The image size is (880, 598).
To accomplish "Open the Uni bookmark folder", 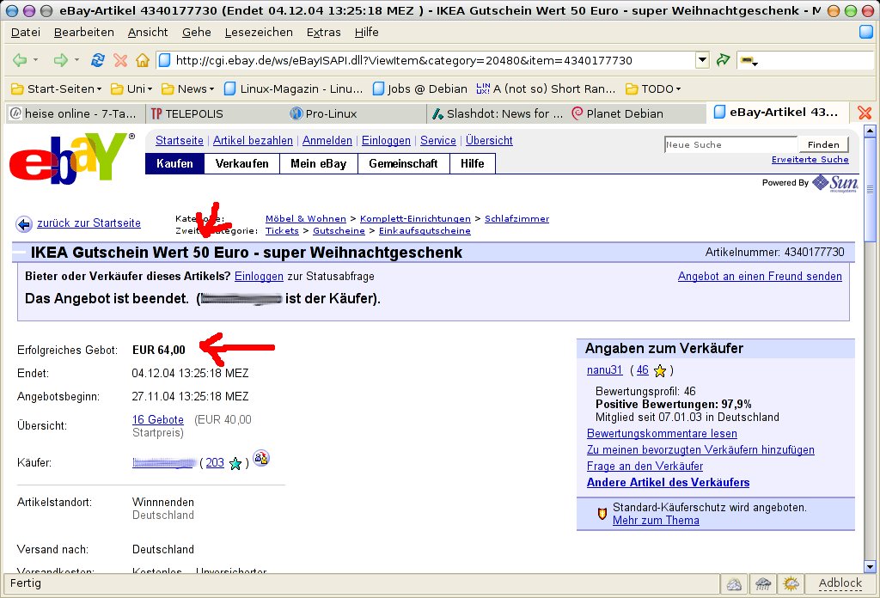I will tap(131, 88).
